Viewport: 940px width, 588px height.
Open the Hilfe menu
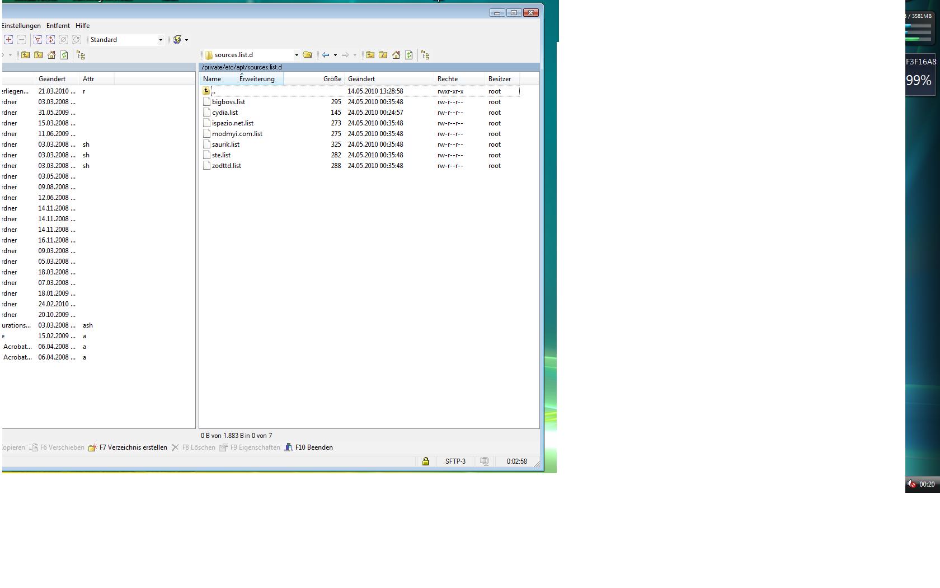click(82, 26)
